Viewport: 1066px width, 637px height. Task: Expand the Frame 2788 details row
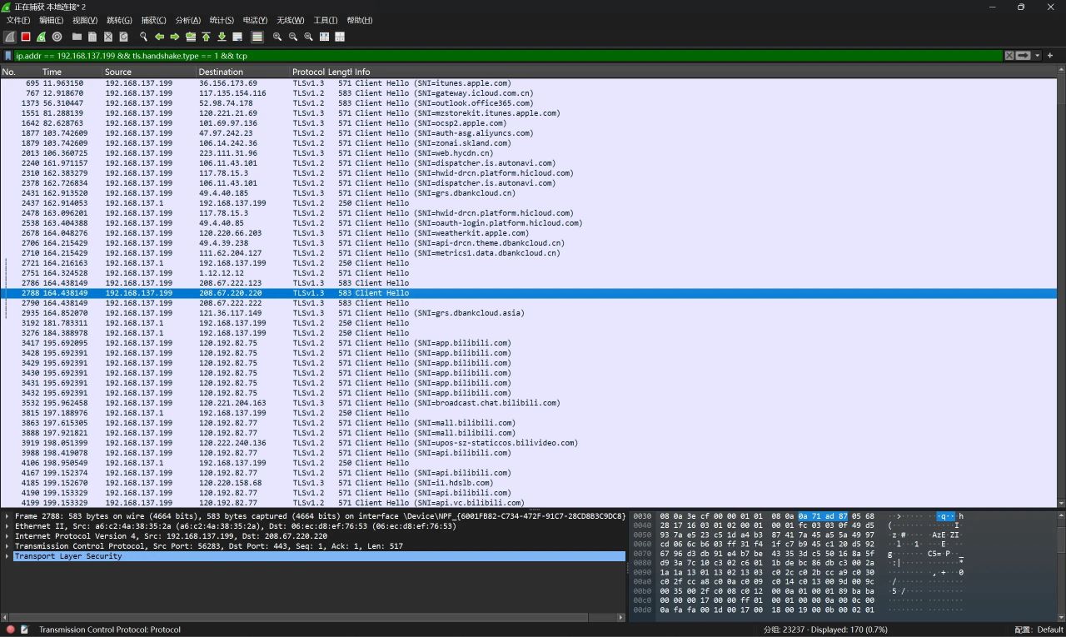coord(7,516)
